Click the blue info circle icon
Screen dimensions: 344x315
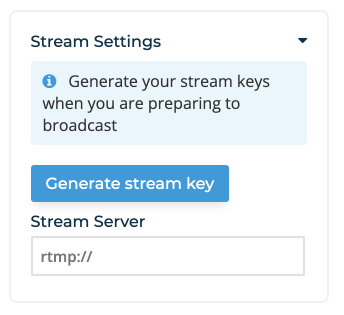pyautogui.click(x=49, y=81)
